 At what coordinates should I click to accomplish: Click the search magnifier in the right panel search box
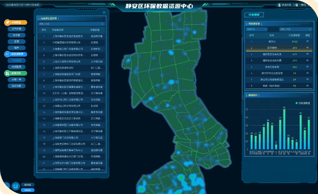pyautogui.click(x=310, y=29)
